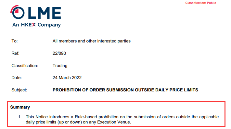Select the 'To:' field label
The image size is (231, 129).
14,41
